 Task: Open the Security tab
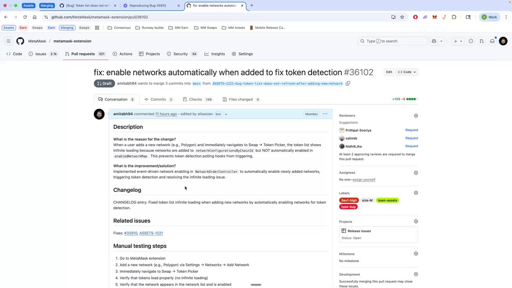pyautogui.click(x=182, y=54)
